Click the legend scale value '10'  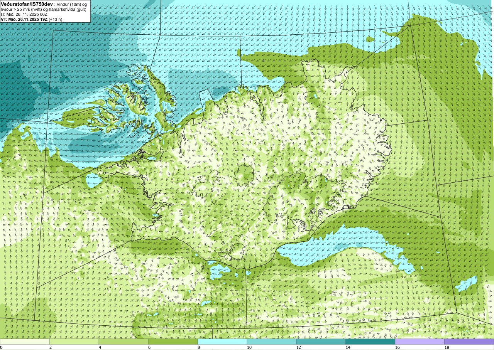point(249,347)
